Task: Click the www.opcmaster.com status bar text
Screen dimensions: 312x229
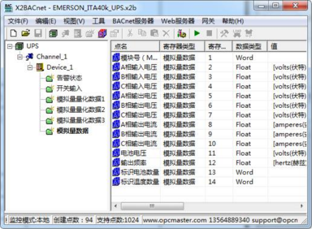Action: click(174, 220)
